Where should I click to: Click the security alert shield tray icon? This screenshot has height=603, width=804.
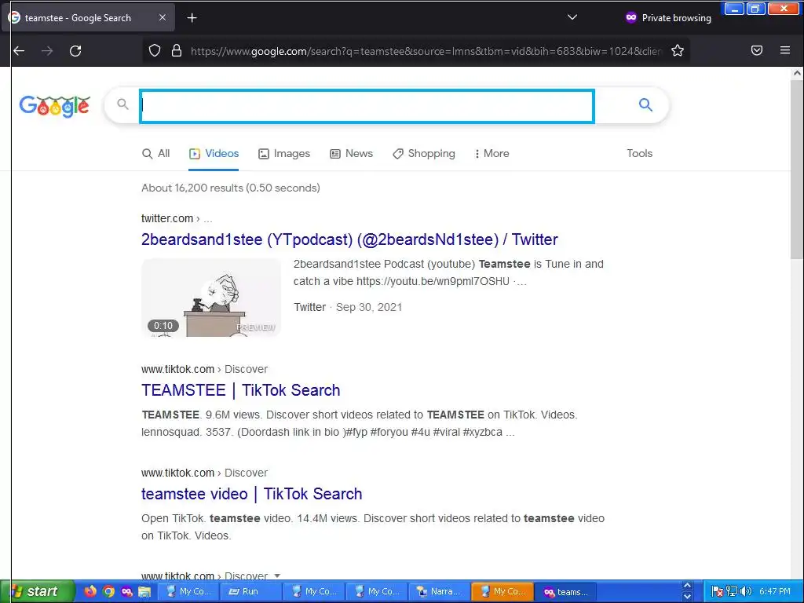717,591
